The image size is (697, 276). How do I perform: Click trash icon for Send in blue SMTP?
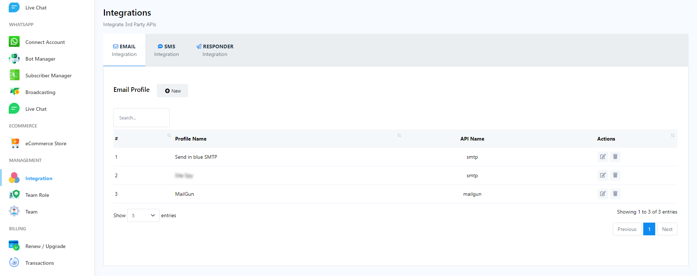coord(615,157)
